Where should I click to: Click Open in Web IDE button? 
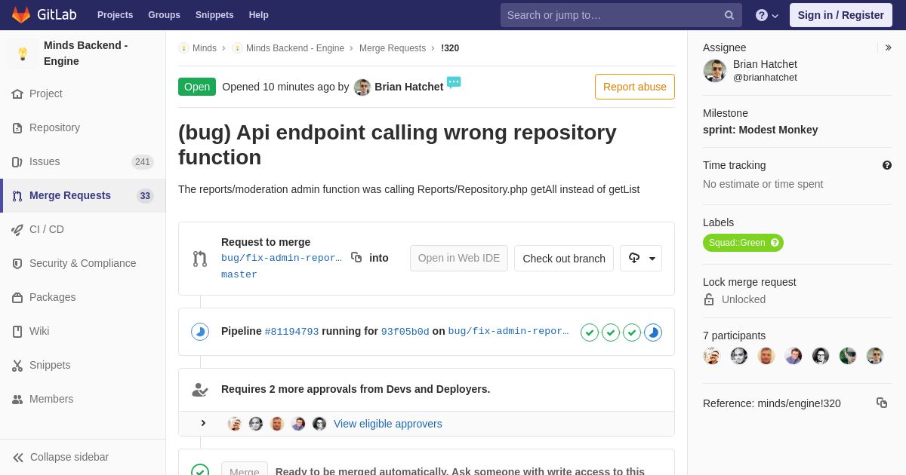coord(459,258)
